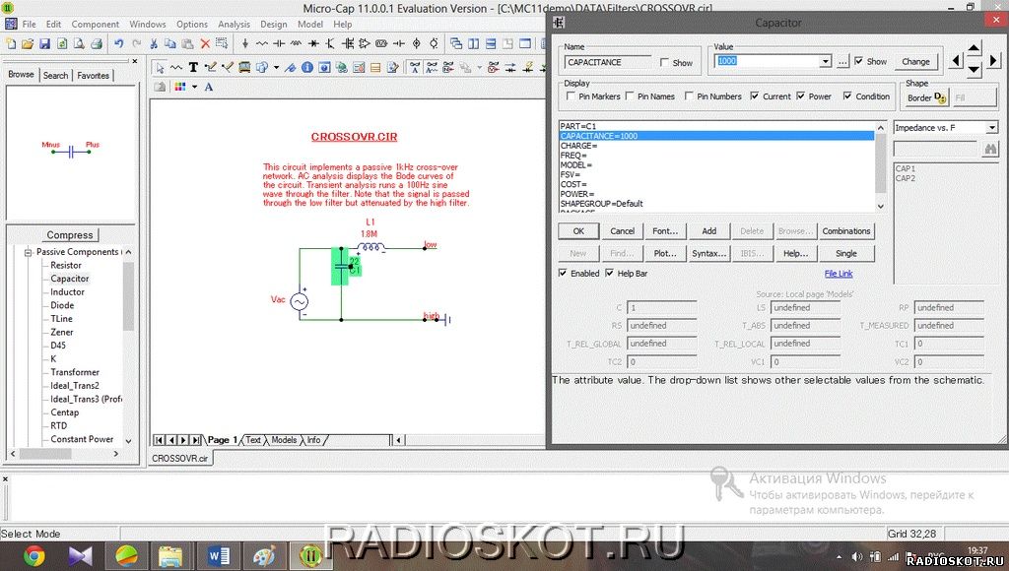Uncheck the Condition display checkbox
The width and height of the screenshot is (1009, 571).
tap(847, 95)
